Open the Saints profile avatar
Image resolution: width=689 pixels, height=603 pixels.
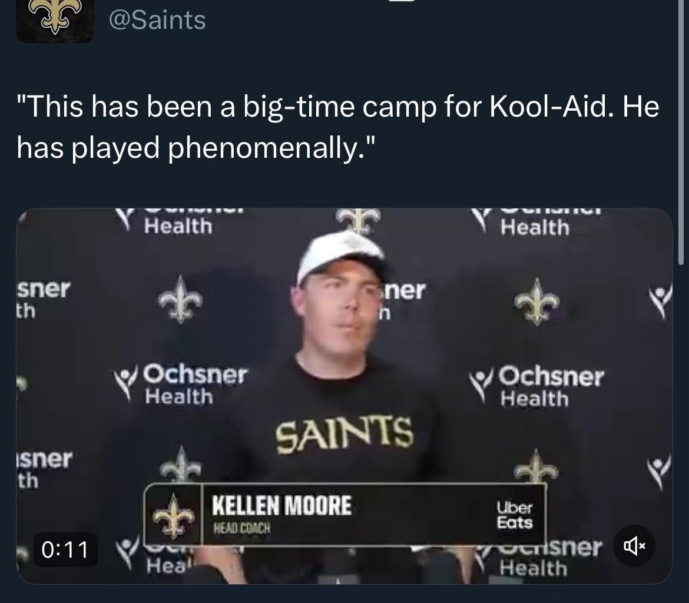tap(55, 20)
